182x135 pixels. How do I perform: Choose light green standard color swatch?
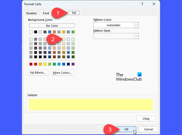50,64
